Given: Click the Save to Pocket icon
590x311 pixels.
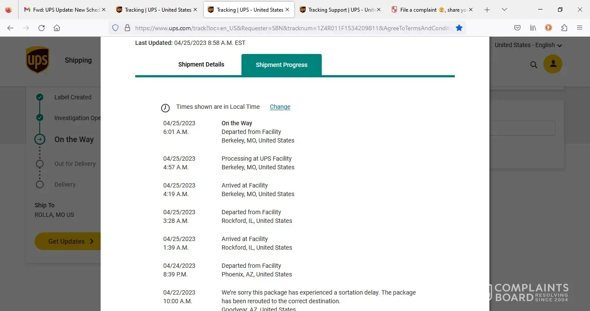Looking at the screenshot, I should tap(517, 28).
